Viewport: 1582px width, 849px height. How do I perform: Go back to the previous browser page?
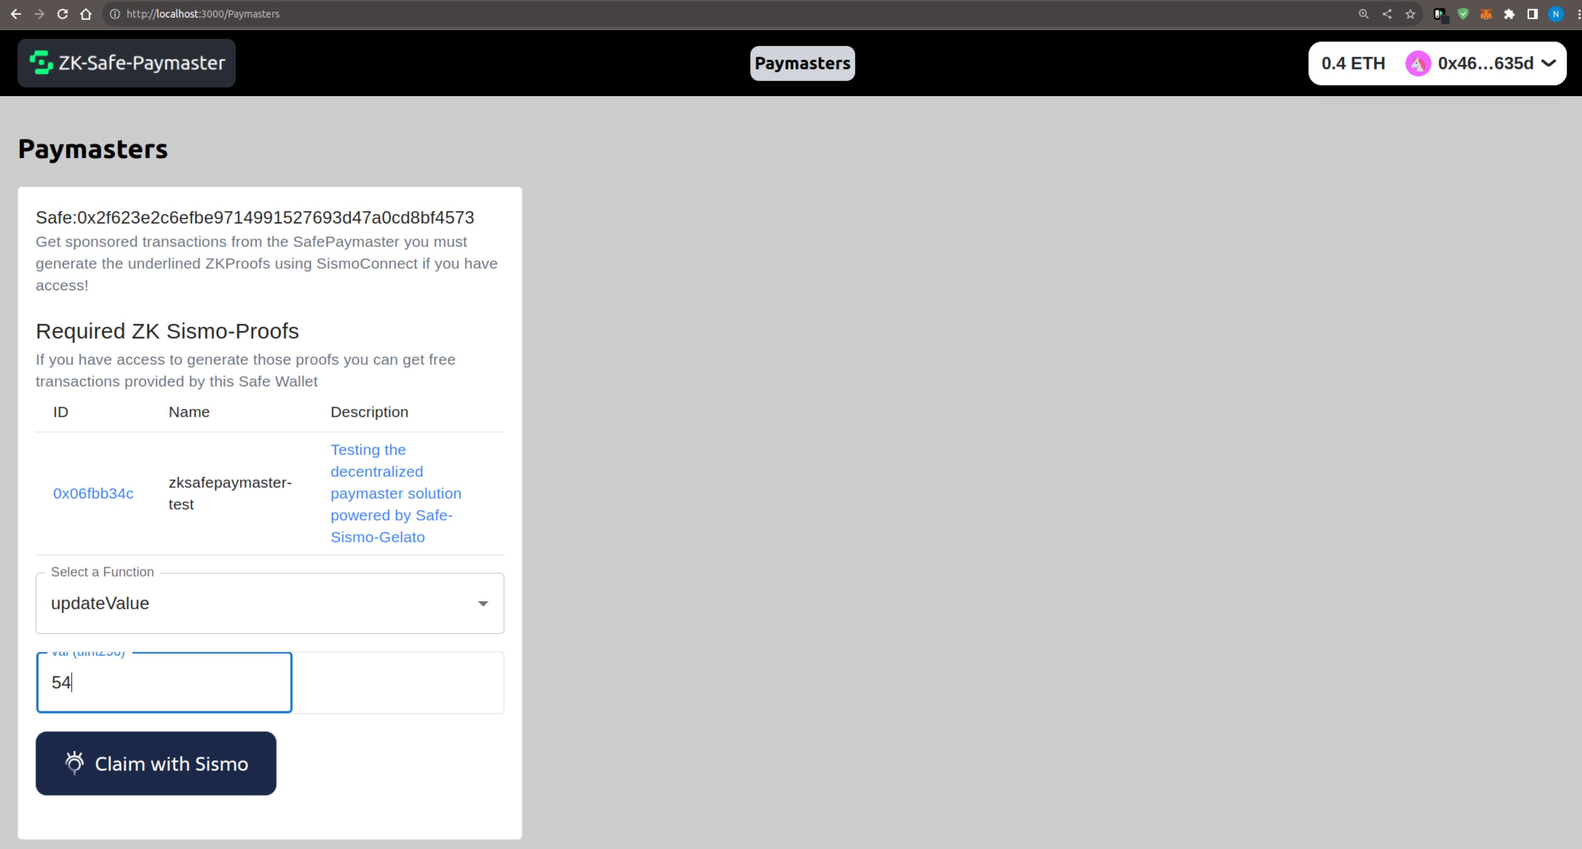16,14
